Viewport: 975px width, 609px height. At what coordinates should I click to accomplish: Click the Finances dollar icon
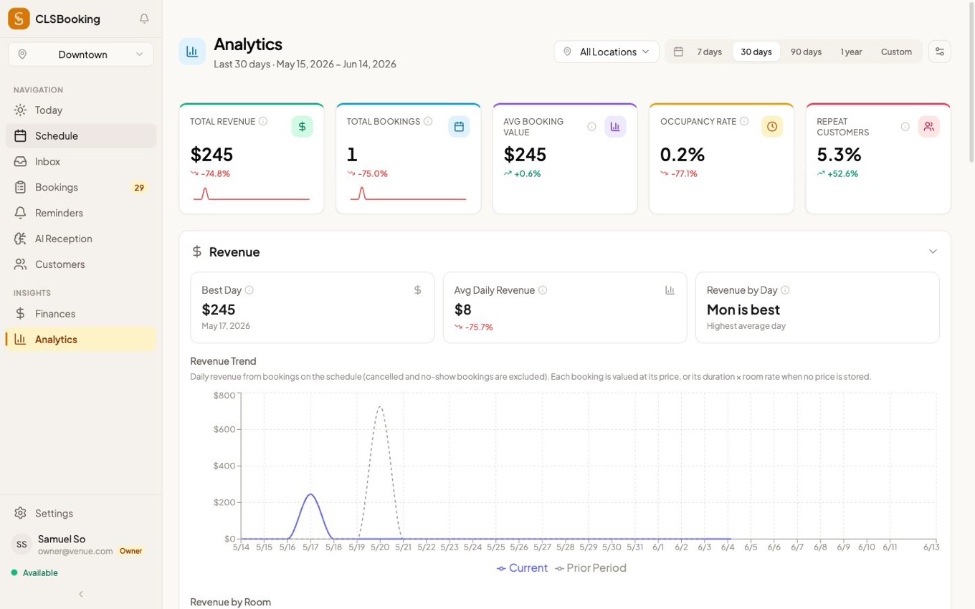20,314
